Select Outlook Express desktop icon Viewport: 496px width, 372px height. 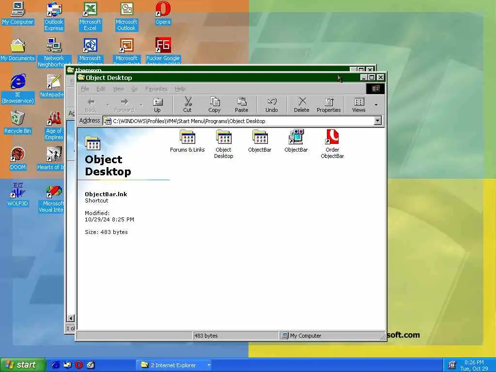coord(54,16)
